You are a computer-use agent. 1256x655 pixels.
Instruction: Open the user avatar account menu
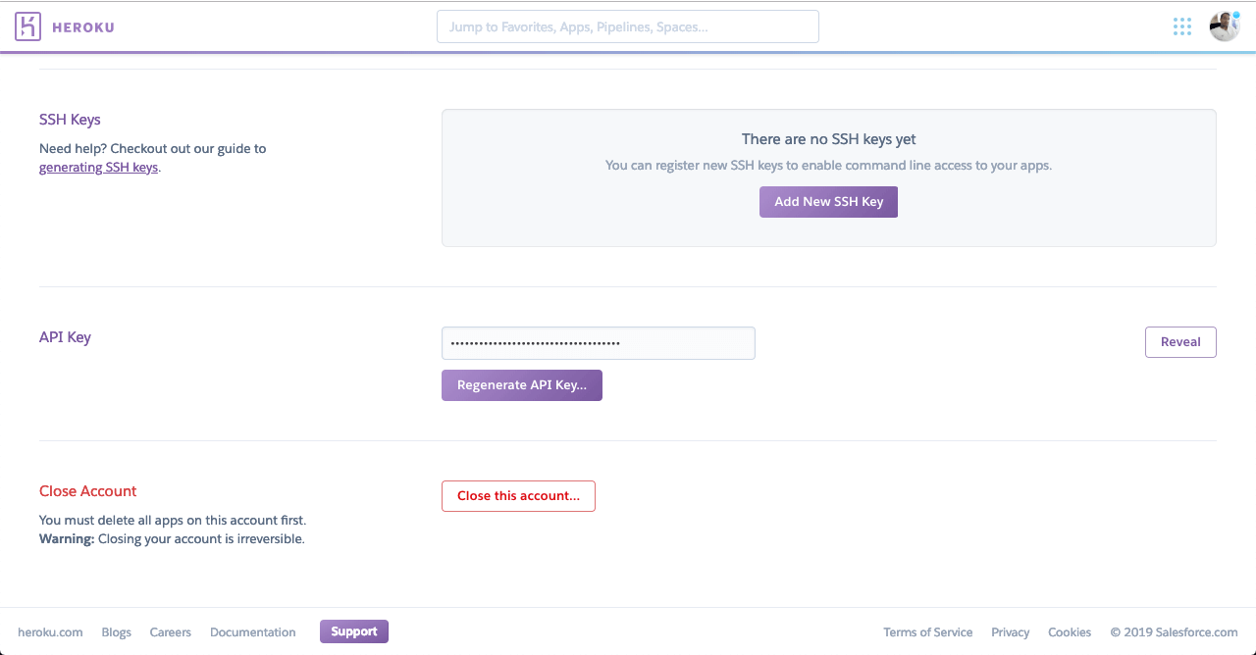(x=1224, y=26)
